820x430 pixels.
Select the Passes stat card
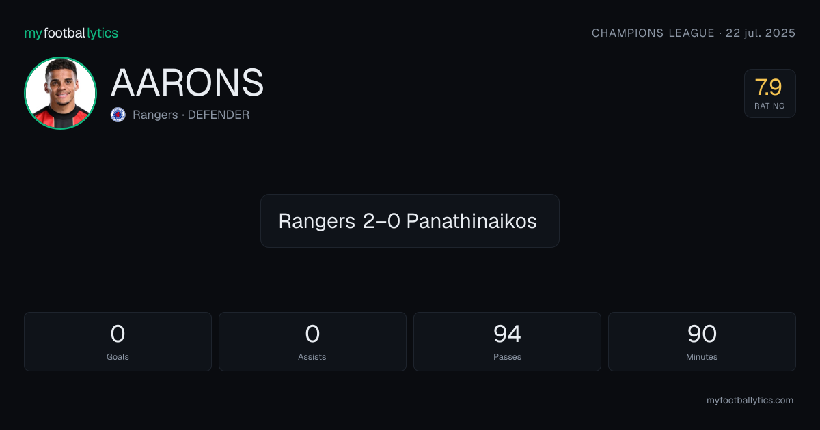pyautogui.click(x=507, y=341)
